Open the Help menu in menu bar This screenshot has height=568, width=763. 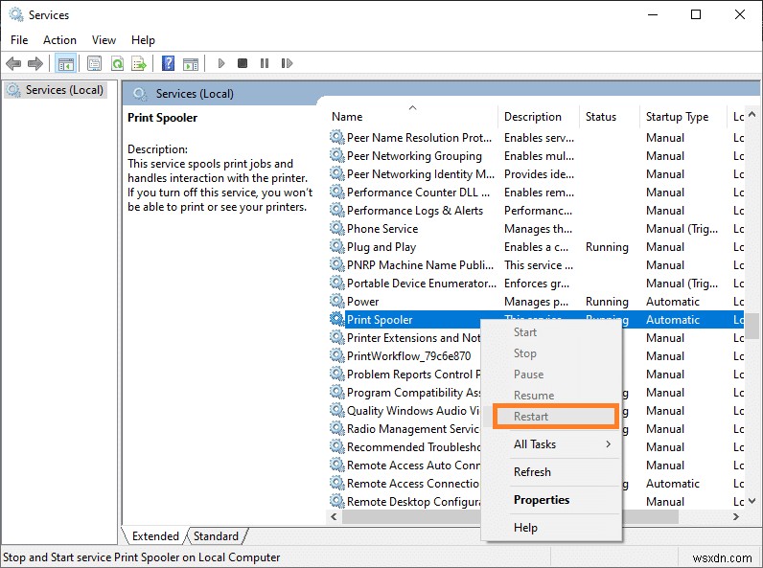coord(143,40)
